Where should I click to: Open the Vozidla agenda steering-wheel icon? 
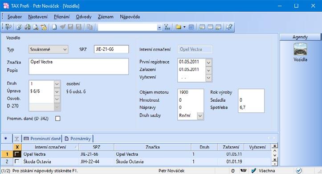tap(300, 49)
